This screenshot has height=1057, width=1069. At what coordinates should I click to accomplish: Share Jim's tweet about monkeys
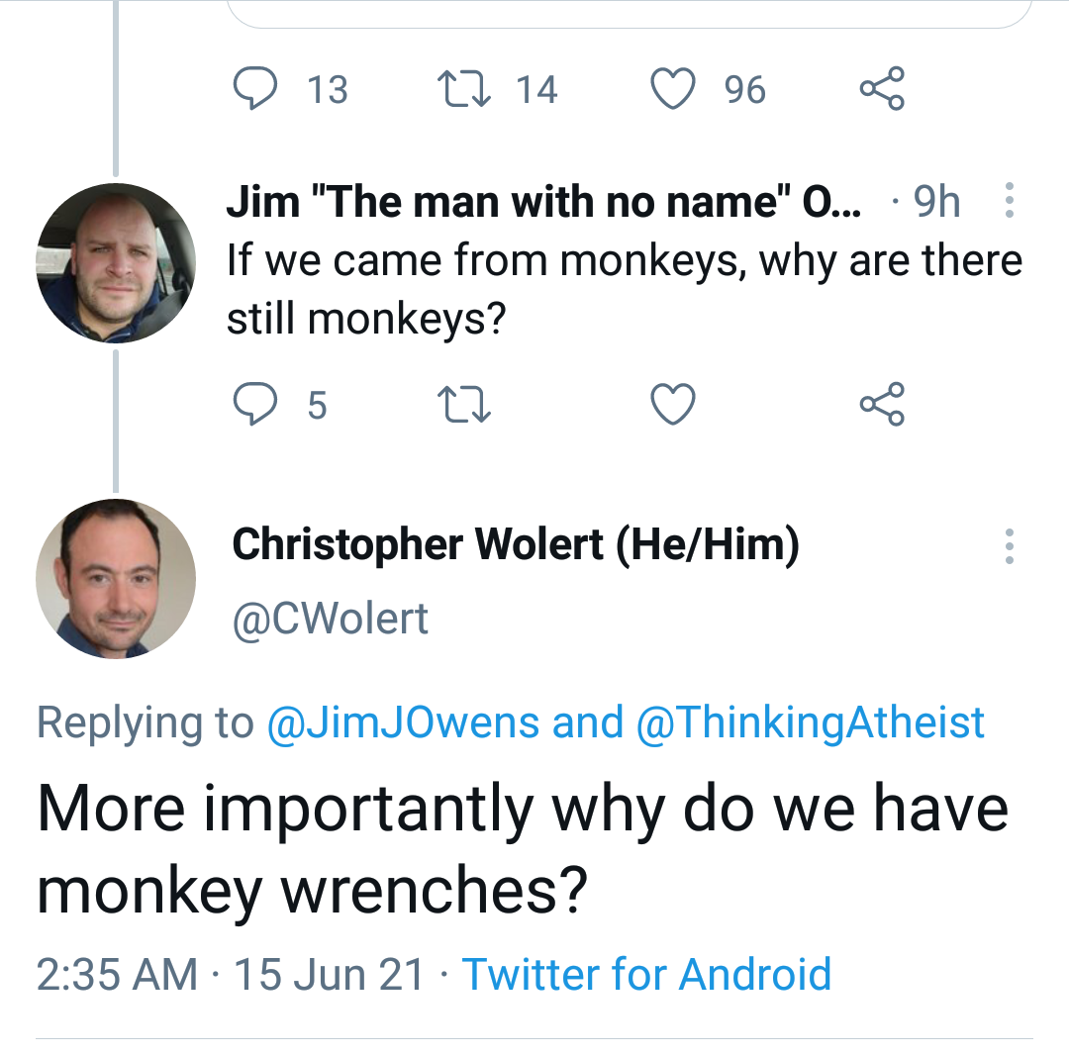(881, 404)
